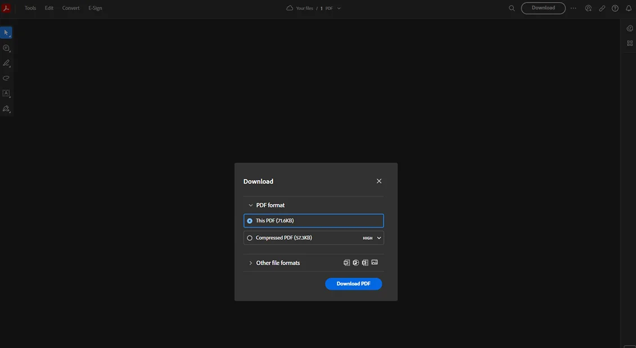This screenshot has height=348, width=636.
Task: Open the Fill and sign tool
Action: [x=6, y=109]
